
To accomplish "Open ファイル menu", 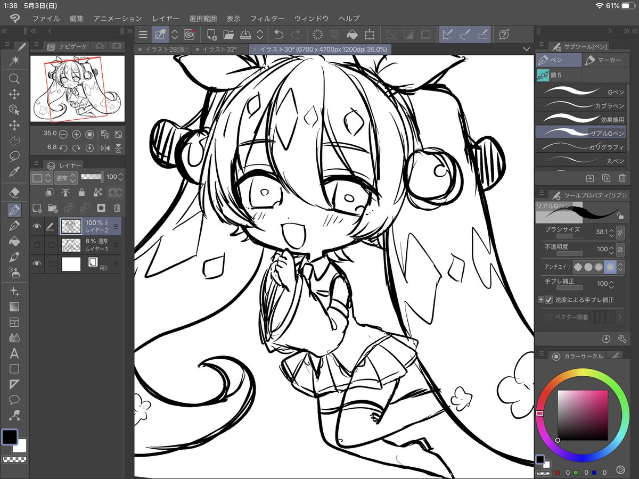I will click(x=46, y=19).
